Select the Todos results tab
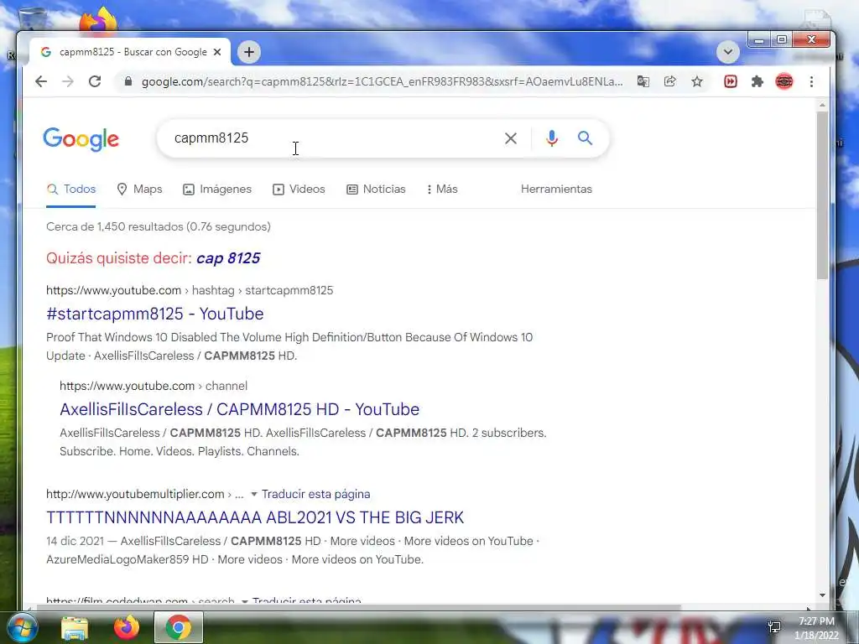 click(x=71, y=189)
